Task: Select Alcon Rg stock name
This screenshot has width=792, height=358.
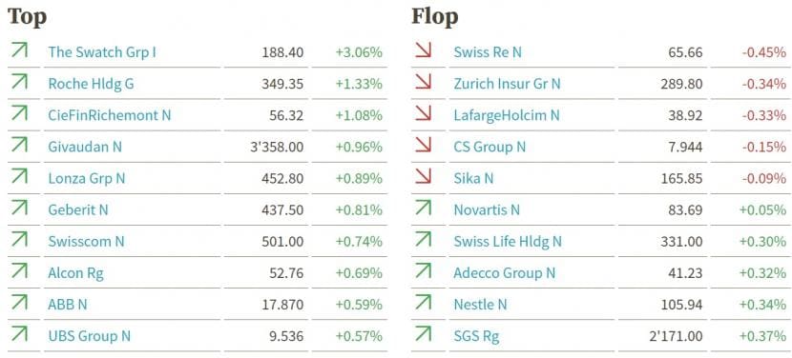Action: pos(75,273)
